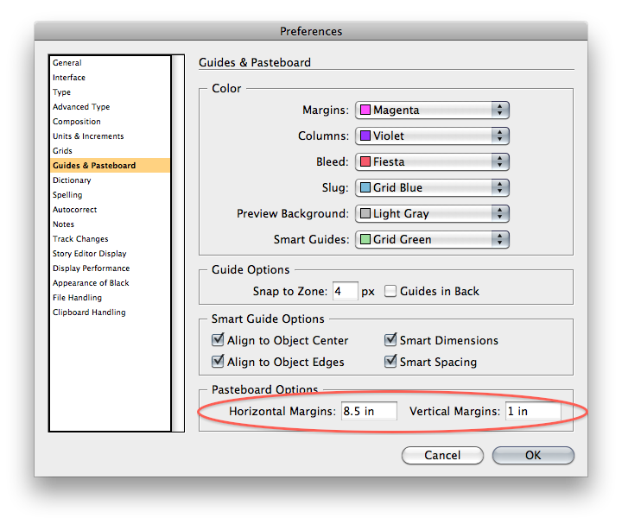Toggle Align to Object Edges checkbox
The image size is (622, 524).
[218, 361]
